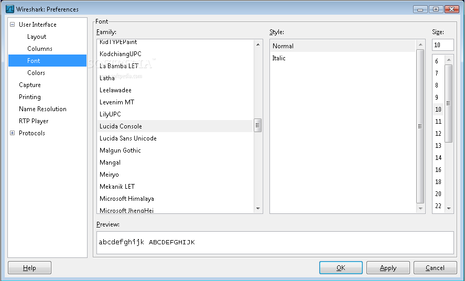
Task: Pick font size 8
Action: 438,85
